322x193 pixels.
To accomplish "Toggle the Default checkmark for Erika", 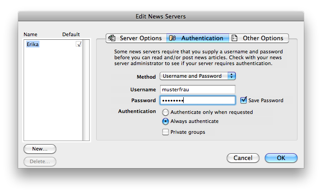I will pos(78,44).
